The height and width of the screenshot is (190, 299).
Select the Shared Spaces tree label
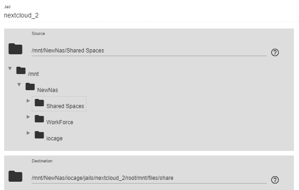(x=65, y=106)
